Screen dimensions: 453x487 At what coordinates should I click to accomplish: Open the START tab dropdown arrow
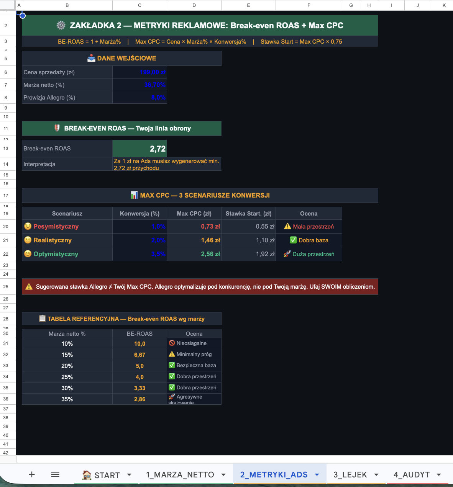(129, 475)
